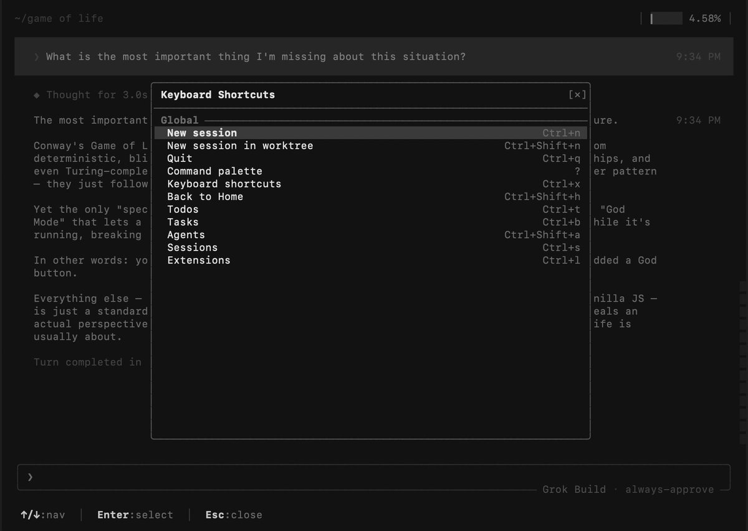Click the Global section header
The image size is (748, 531).
(x=180, y=120)
